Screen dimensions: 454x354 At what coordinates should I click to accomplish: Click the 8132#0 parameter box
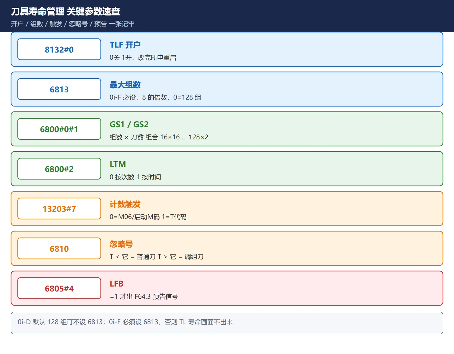click(59, 49)
